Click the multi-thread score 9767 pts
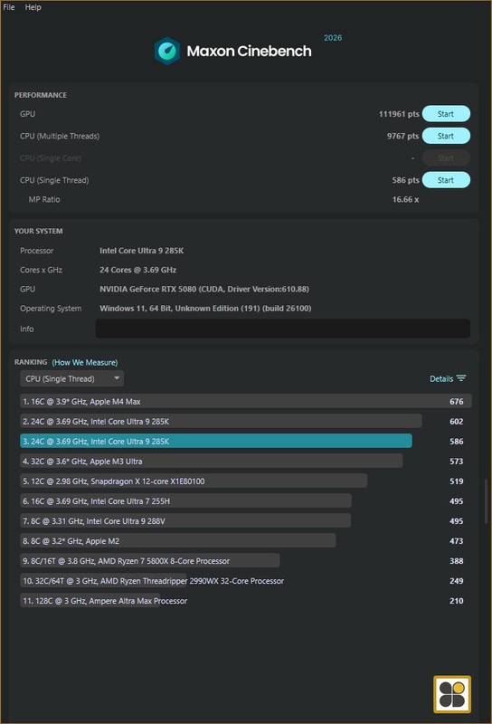The height and width of the screenshot is (724, 492). pyautogui.click(x=403, y=136)
